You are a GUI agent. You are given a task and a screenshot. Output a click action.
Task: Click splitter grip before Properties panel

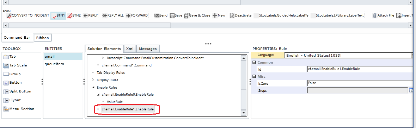coord(250,82)
